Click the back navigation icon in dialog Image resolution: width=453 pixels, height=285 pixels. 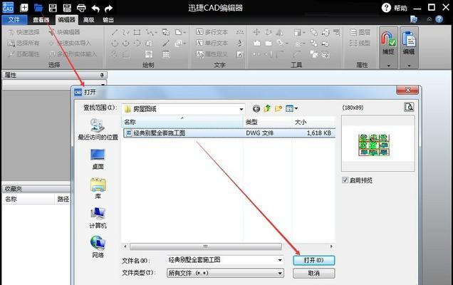[x=256, y=109]
